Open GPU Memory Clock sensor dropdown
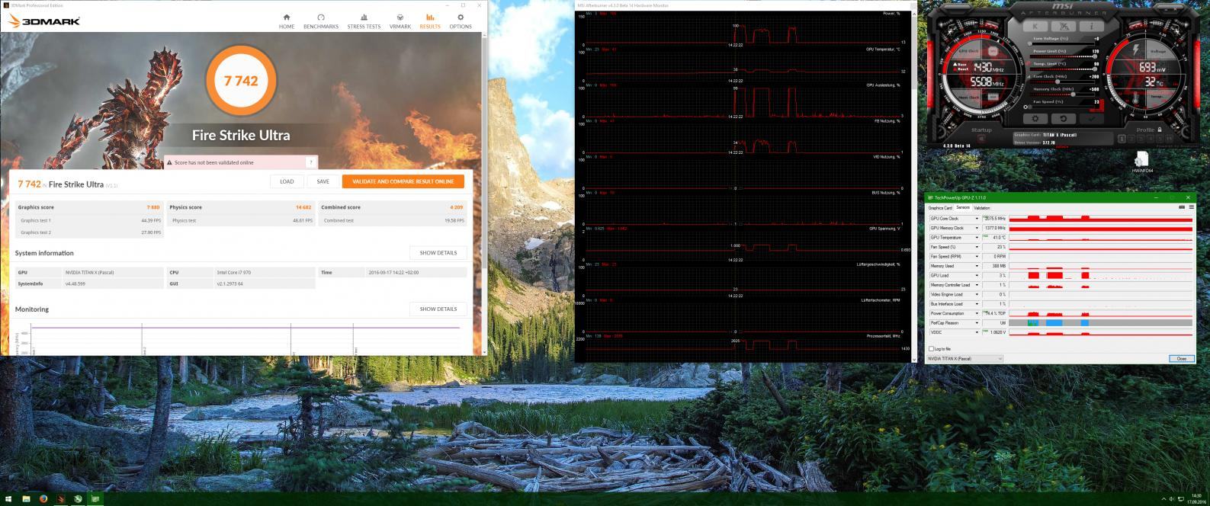This screenshot has width=1210, height=506. click(977, 228)
